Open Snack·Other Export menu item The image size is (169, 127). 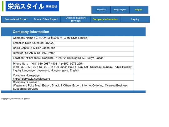(46, 19)
